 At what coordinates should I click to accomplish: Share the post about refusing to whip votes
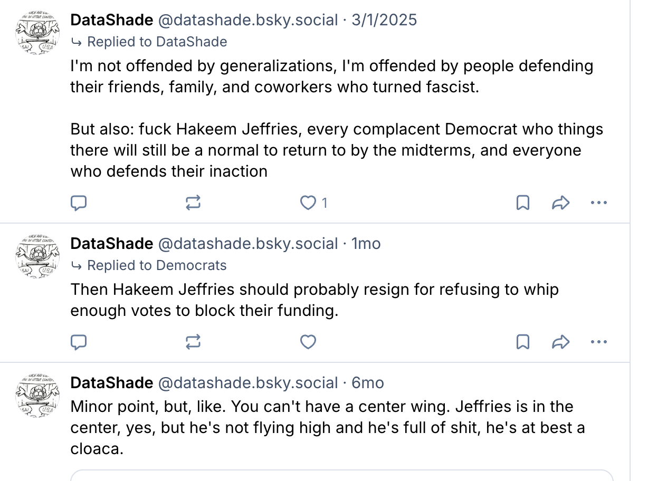click(x=560, y=343)
